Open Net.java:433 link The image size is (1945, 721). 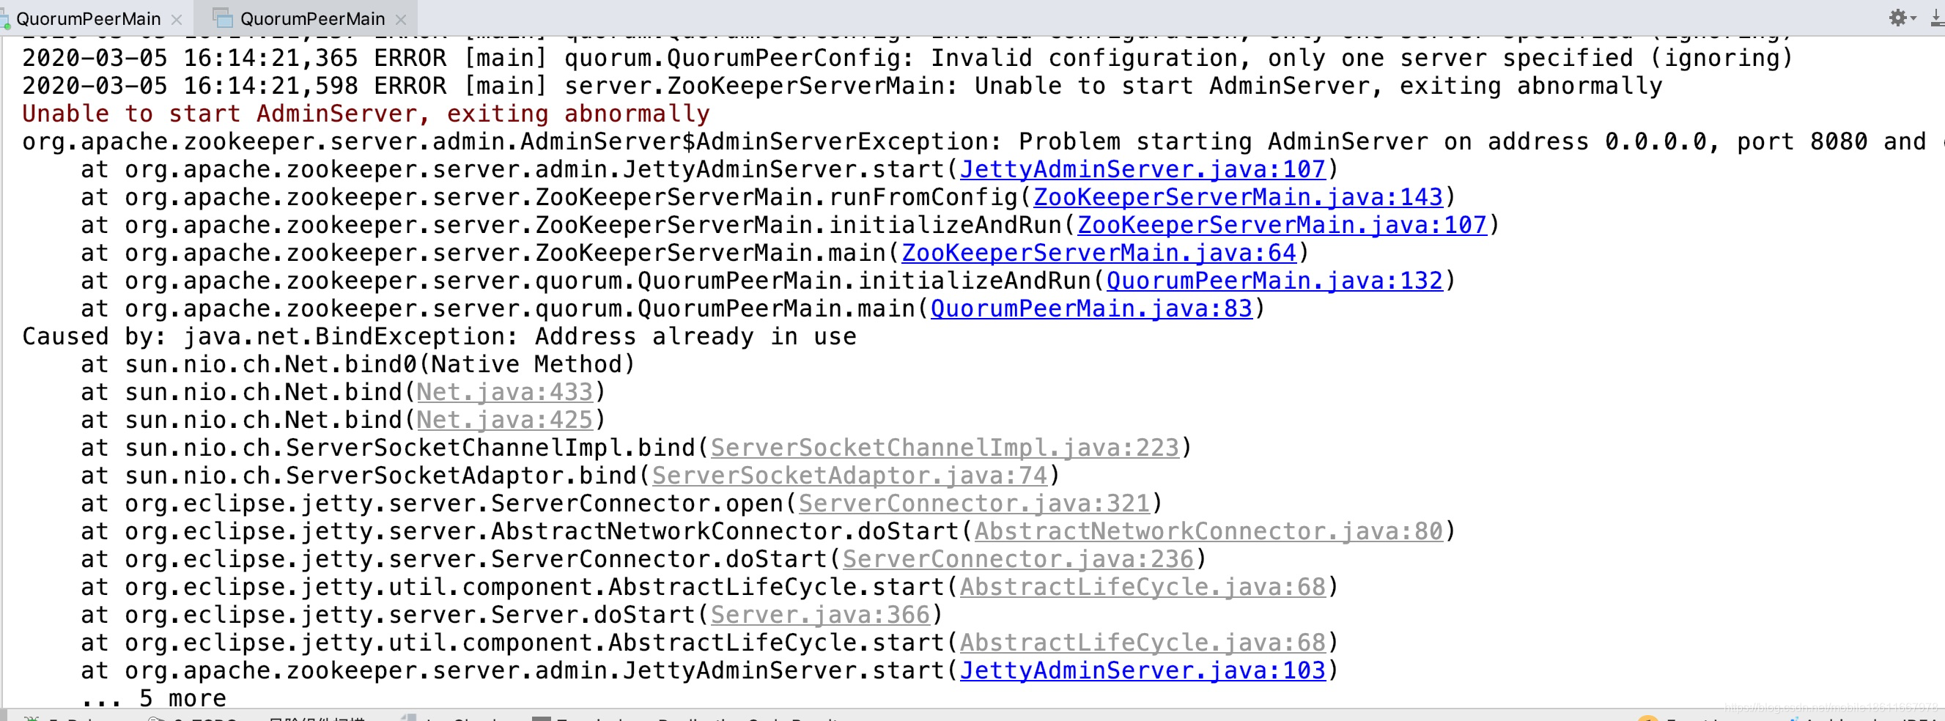(x=504, y=392)
